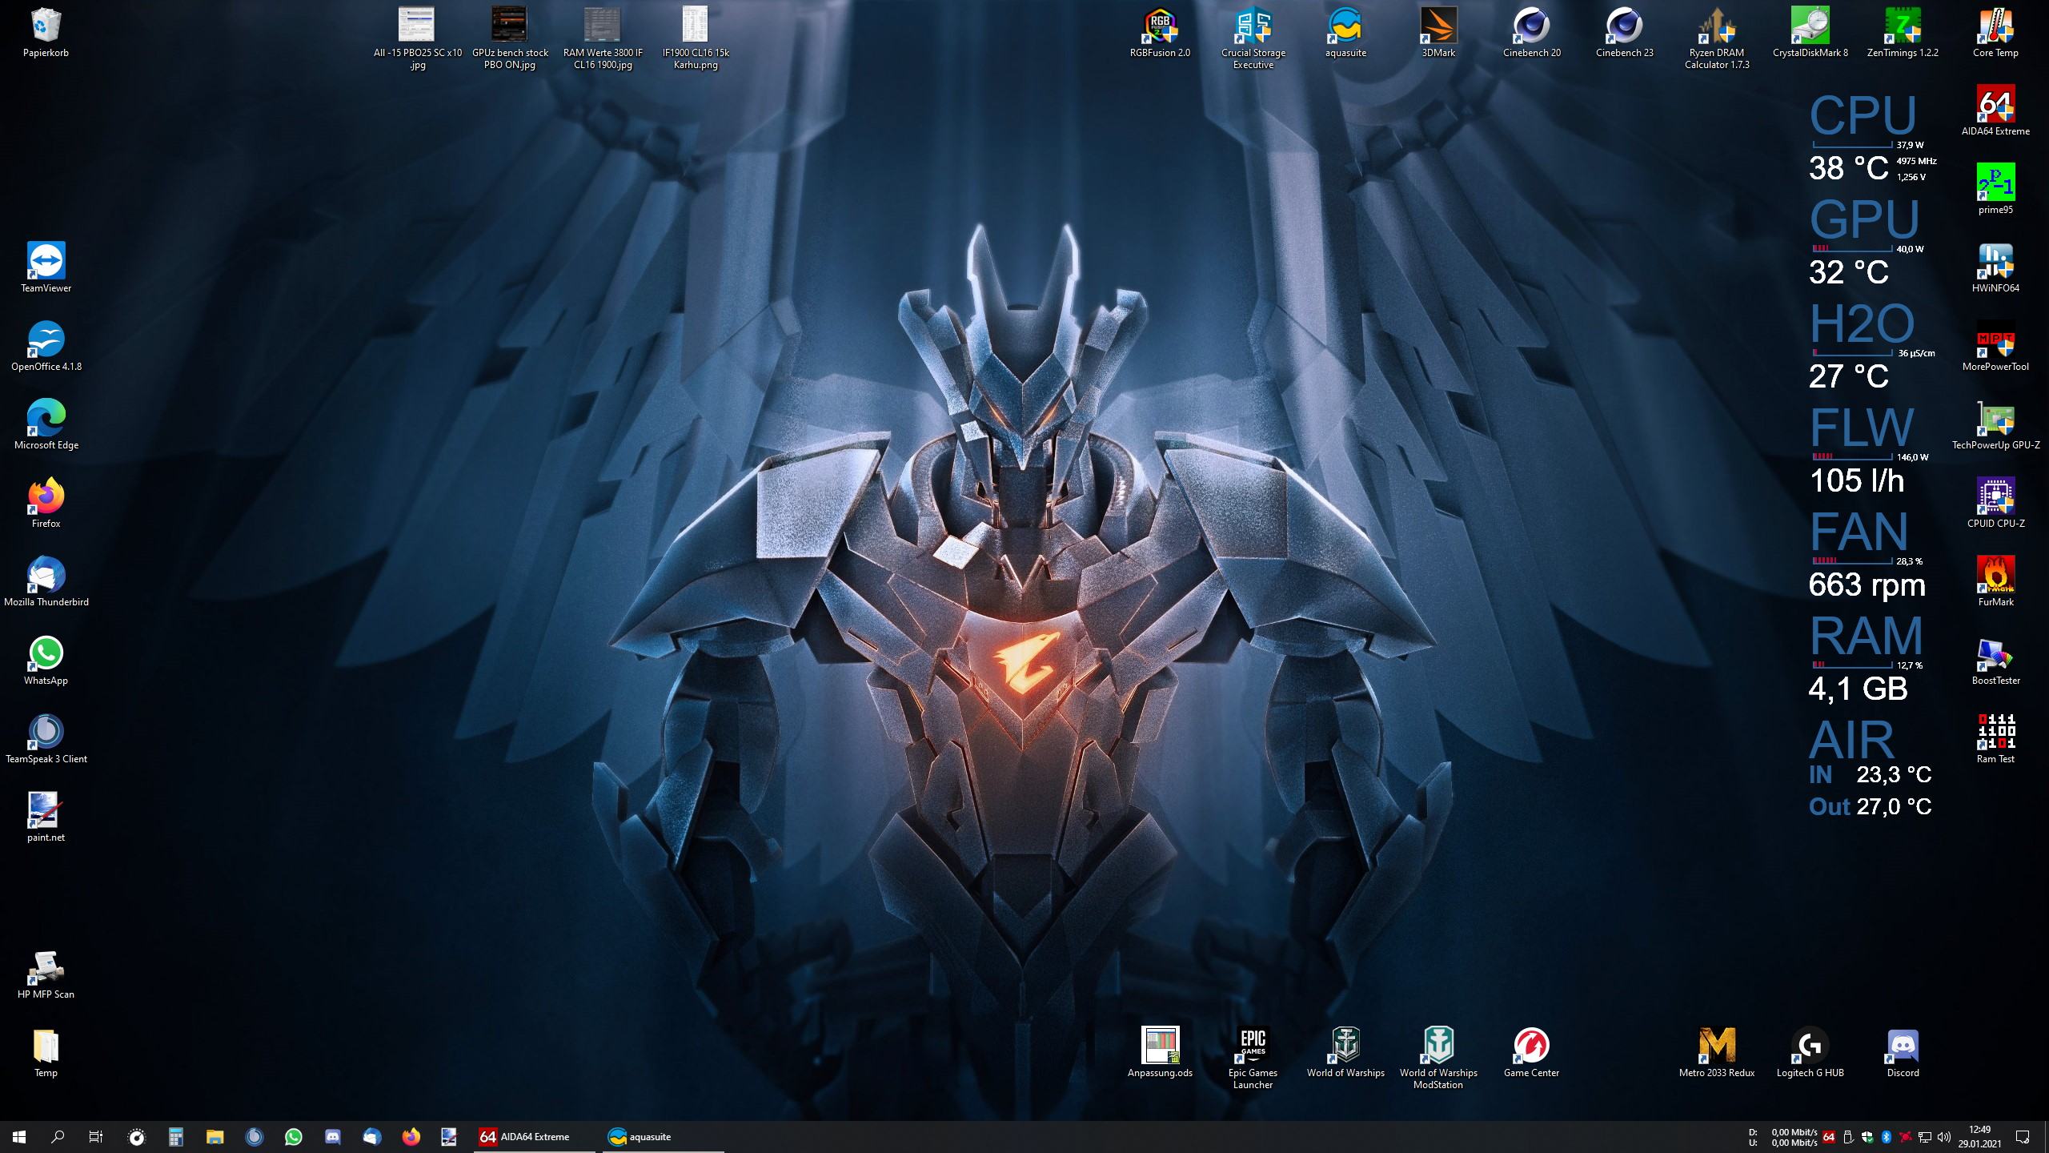The height and width of the screenshot is (1153, 2049).
Task: Open the HP MFP Scan desktop icon
Action: point(46,974)
